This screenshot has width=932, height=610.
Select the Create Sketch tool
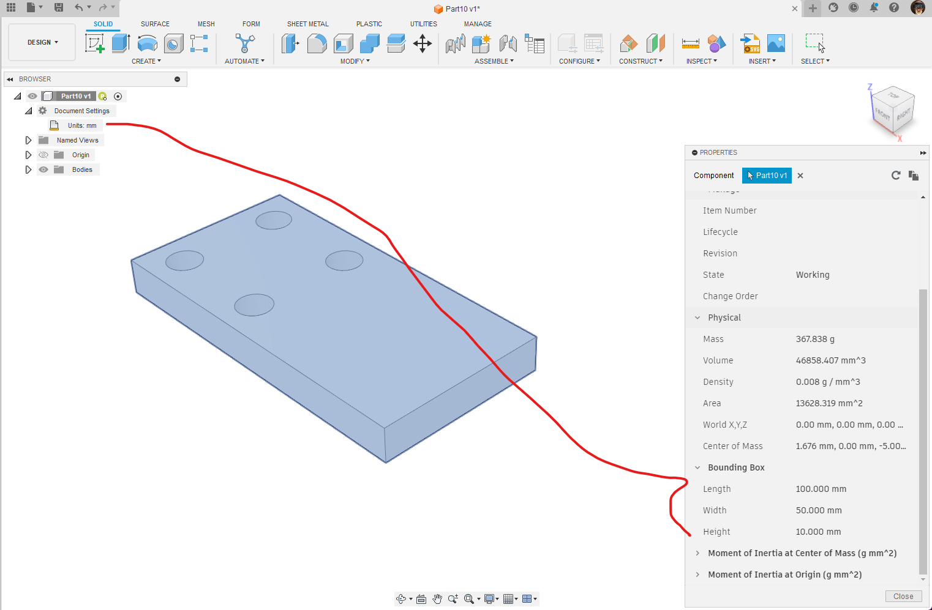(x=95, y=43)
